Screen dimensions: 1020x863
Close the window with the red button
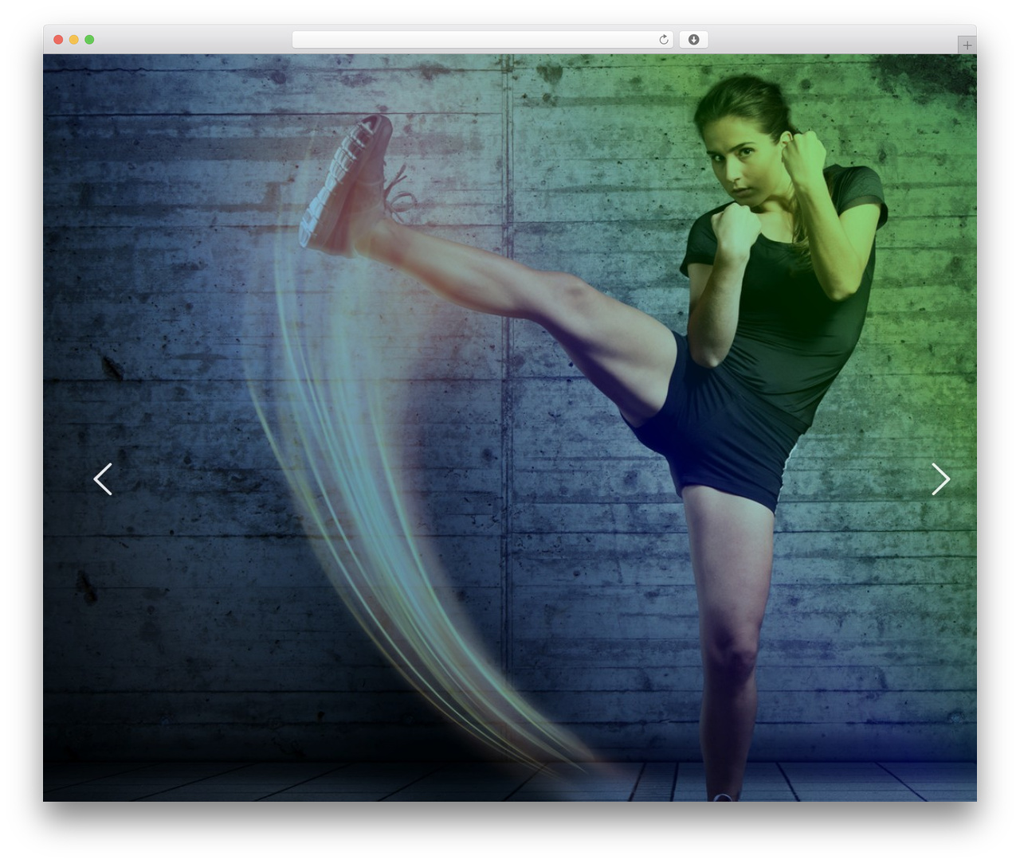(x=58, y=40)
